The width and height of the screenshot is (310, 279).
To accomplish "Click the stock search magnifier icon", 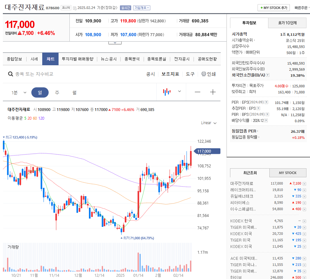I will click(x=11, y=74).
